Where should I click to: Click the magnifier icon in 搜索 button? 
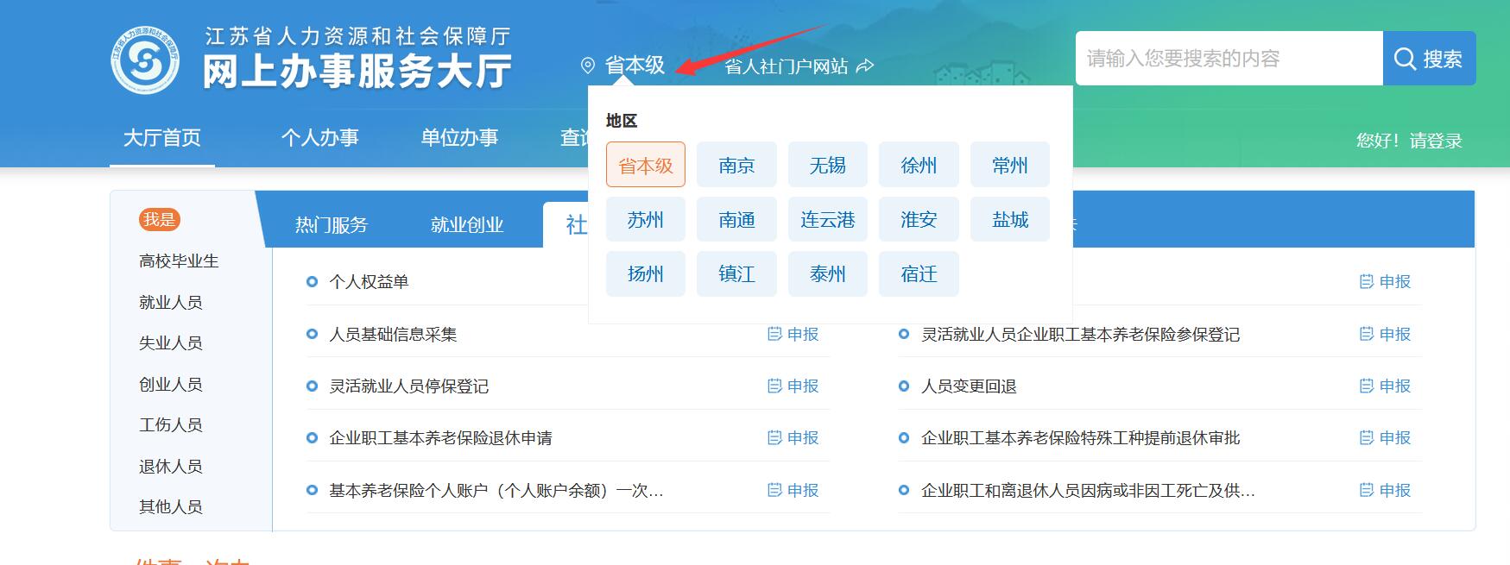pyautogui.click(x=1405, y=59)
